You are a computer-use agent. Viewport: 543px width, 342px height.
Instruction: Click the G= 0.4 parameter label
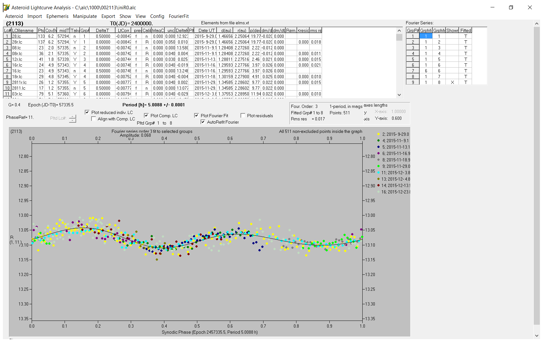coord(14,105)
